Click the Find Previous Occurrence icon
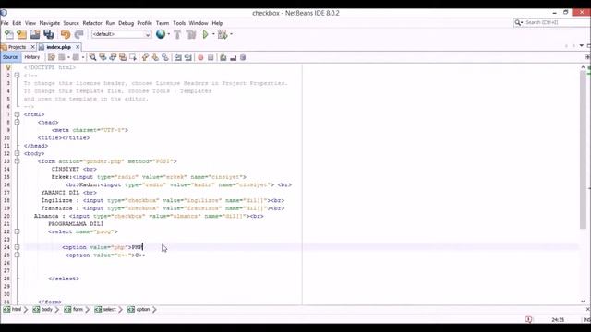The height and width of the screenshot is (332, 591). pos(103,57)
